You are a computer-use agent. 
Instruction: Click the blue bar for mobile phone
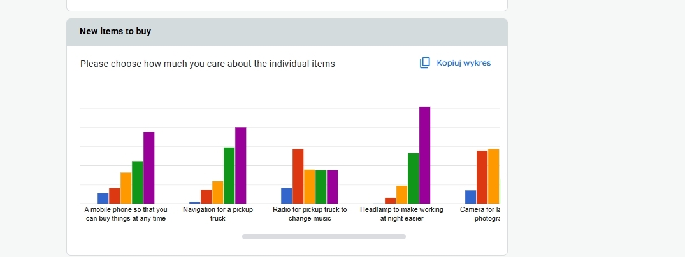[x=103, y=198]
